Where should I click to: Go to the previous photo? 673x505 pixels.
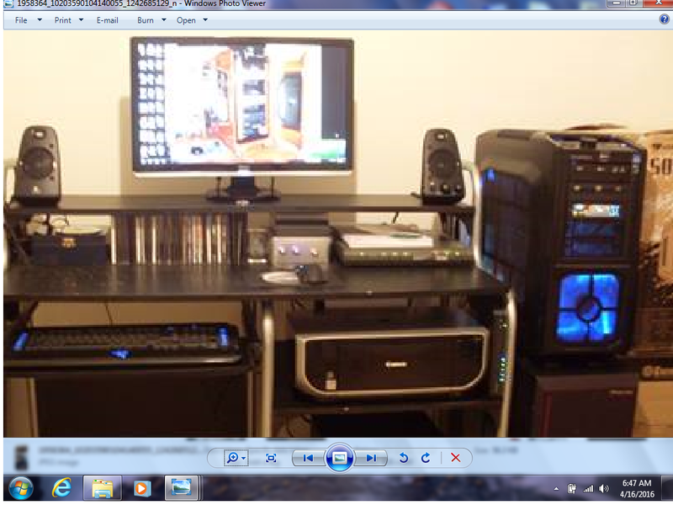click(x=308, y=458)
